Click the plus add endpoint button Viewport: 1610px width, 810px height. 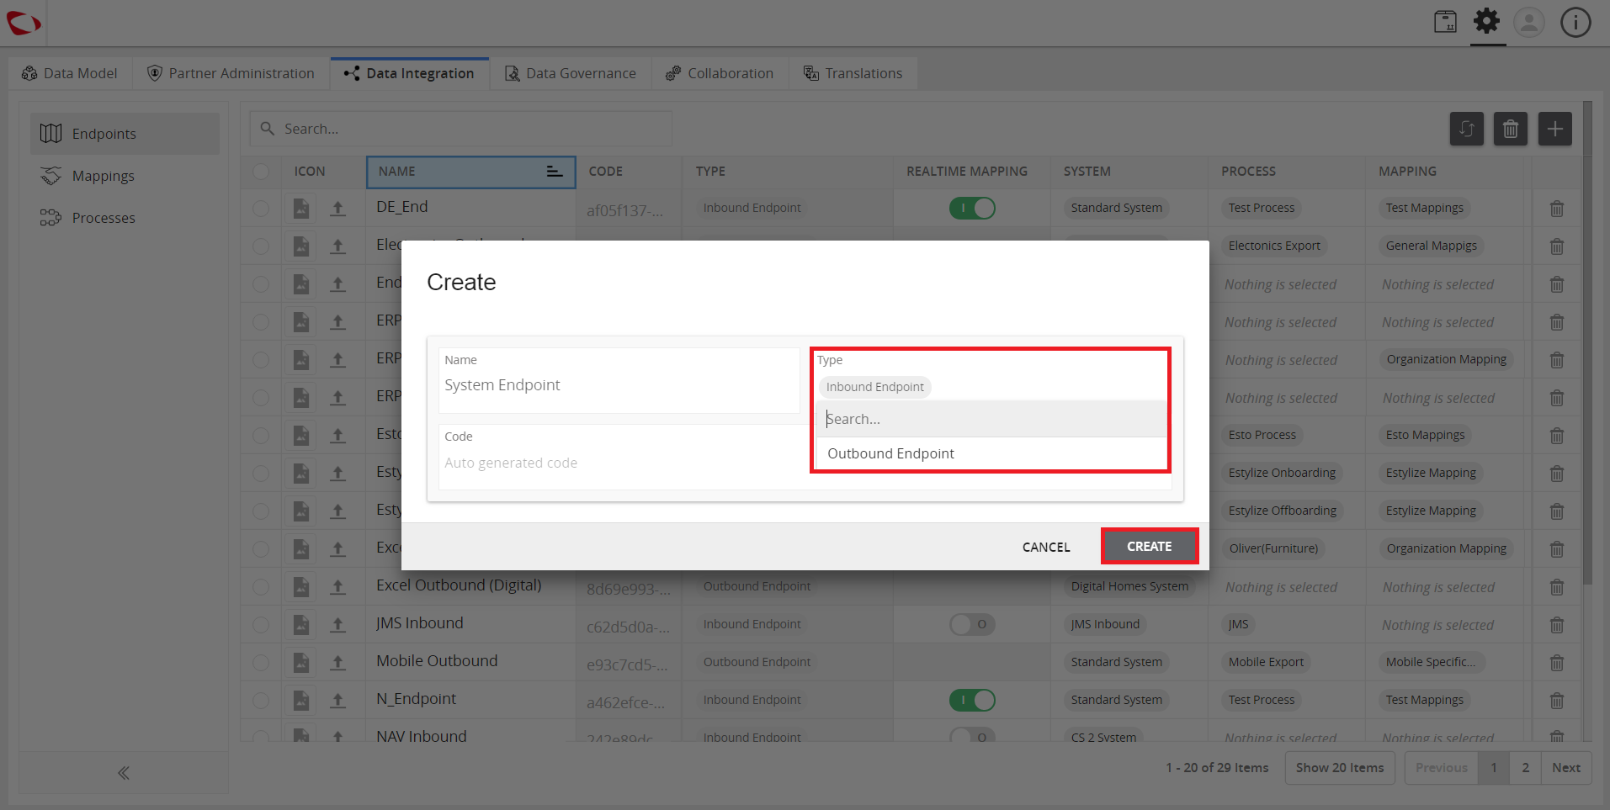coord(1555,129)
